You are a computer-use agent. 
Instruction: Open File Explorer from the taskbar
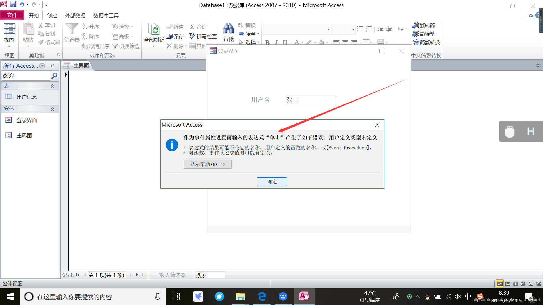pos(240,297)
